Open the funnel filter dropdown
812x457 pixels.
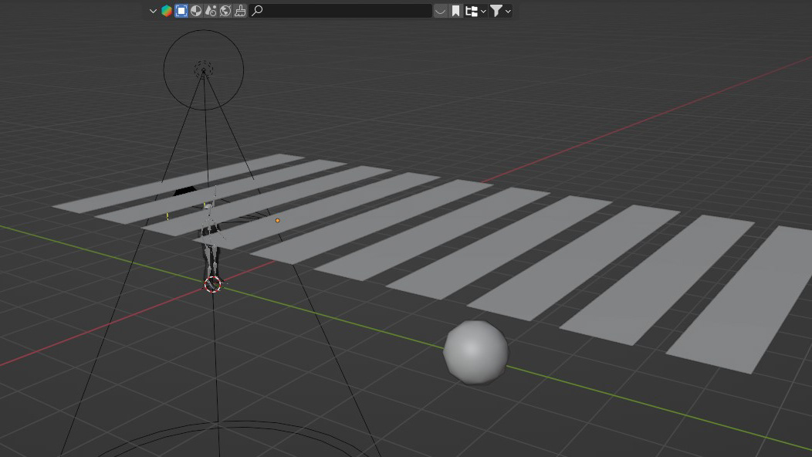pos(500,11)
